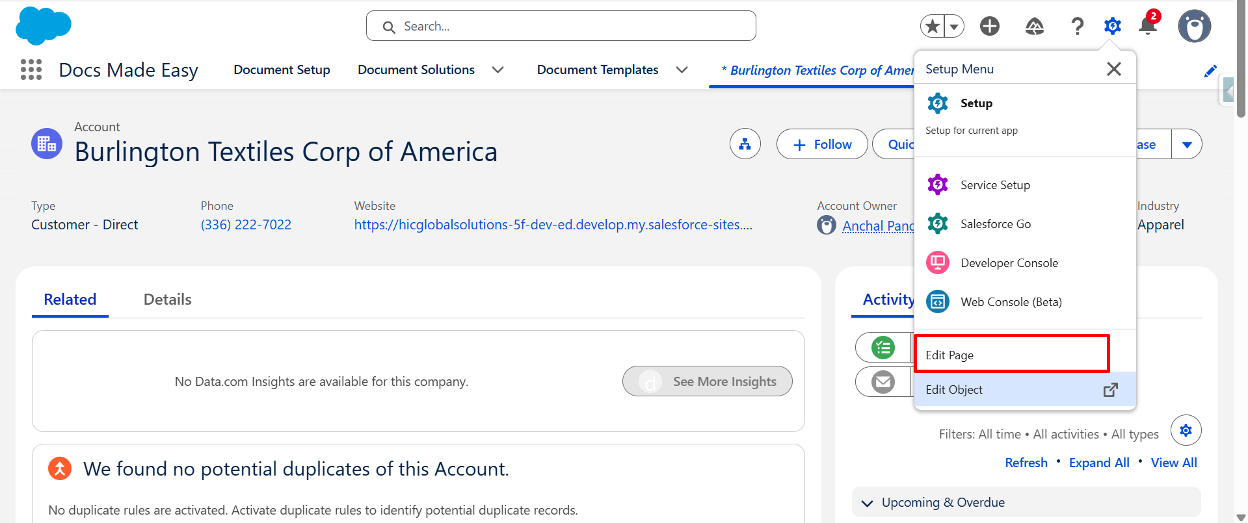Click View All activities link
The width and height of the screenshot is (1248, 523).
coord(1174,463)
